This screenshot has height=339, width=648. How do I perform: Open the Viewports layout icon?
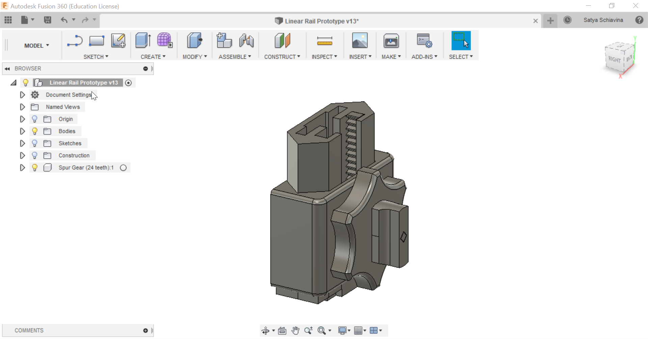tap(374, 331)
